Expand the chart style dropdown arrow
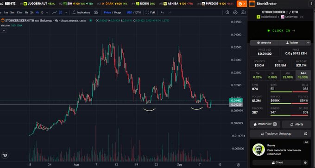The height and width of the screenshot is (168, 315). tap(66, 12)
